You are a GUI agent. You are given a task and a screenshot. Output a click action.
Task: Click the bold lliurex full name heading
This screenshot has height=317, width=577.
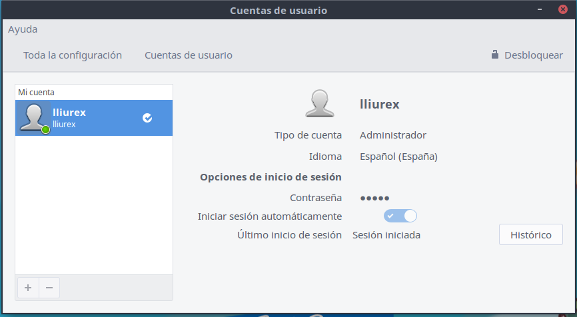coord(379,104)
